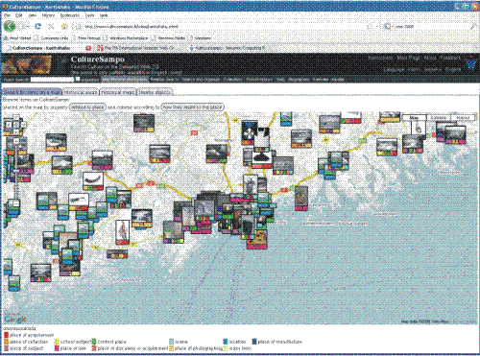This screenshot has height=356, width=480.
Task: Open the History menu
Action: (48, 15)
